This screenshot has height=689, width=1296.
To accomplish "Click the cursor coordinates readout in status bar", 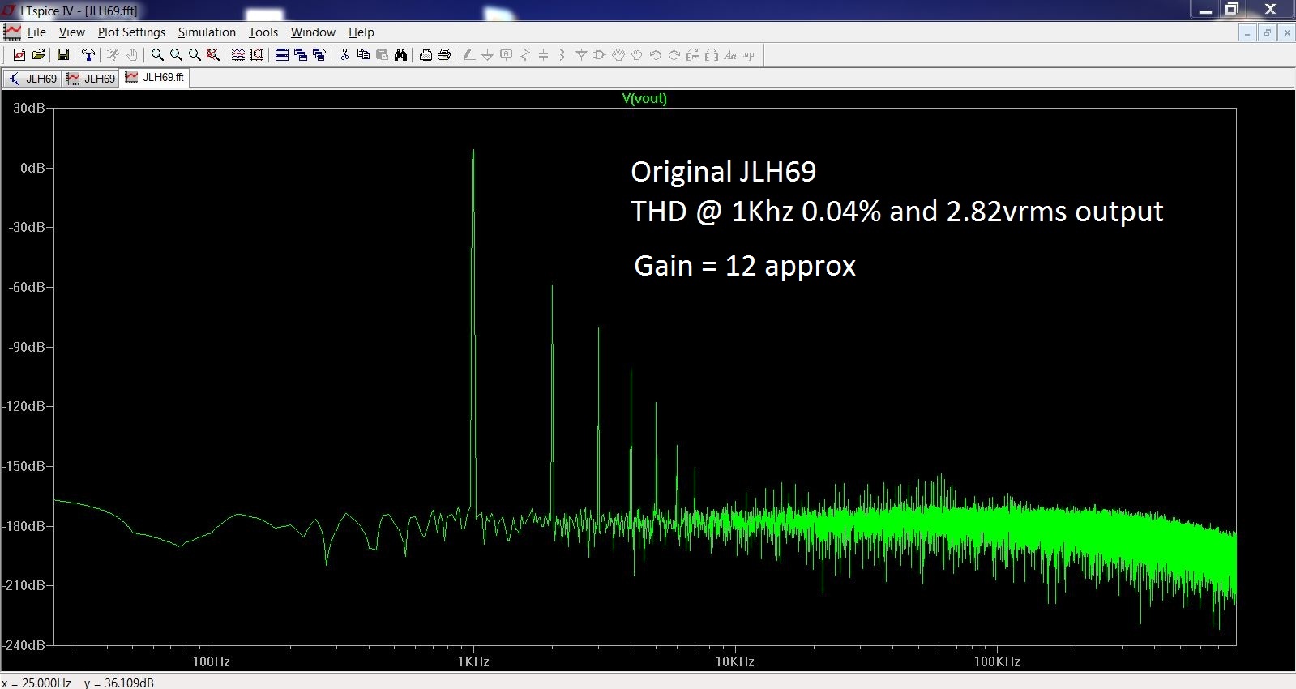I will tap(78, 683).
